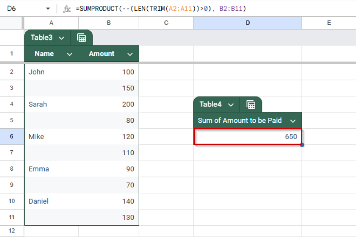
Task: Click the Name box showing D6
Action: click(x=23, y=9)
